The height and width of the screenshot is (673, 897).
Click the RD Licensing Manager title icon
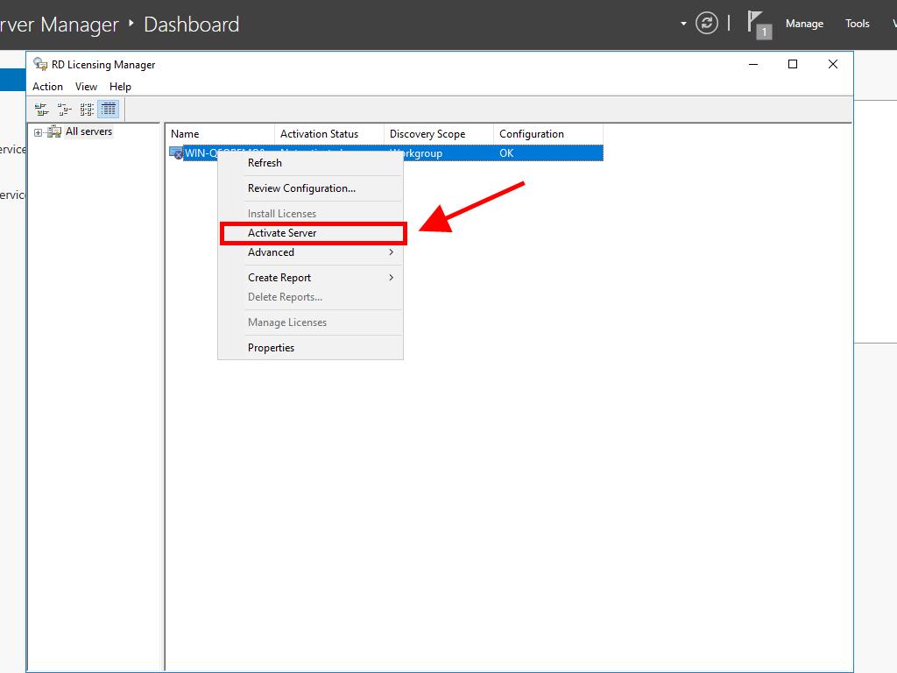point(40,64)
